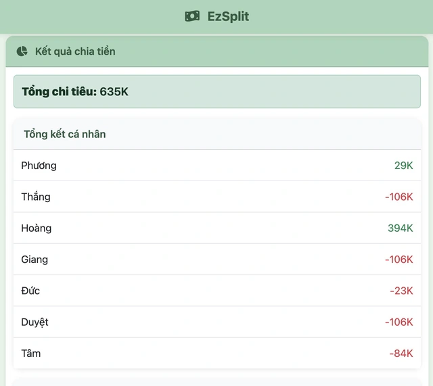Click Giang's -106K amount
This screenshot has width=433, height=386.
tap(398, 260)
